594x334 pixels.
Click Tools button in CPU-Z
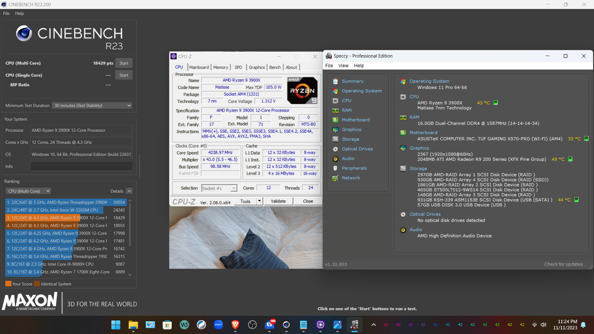tap(245, 201)
